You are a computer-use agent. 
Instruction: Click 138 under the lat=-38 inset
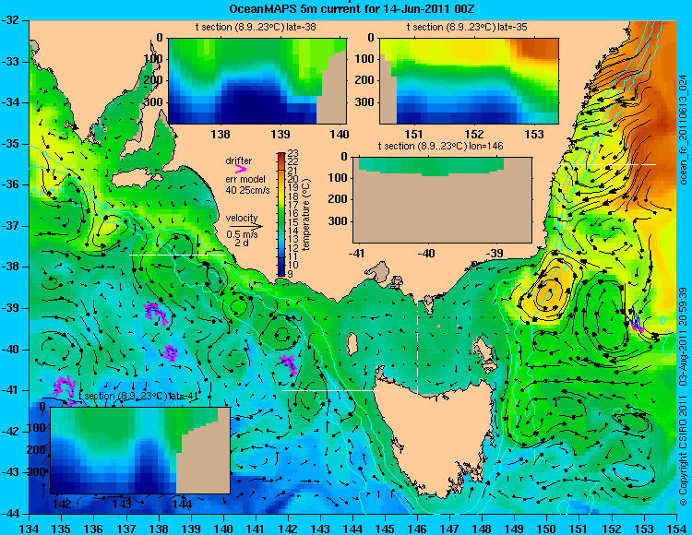pyautogui.click(x=221, y=134)
